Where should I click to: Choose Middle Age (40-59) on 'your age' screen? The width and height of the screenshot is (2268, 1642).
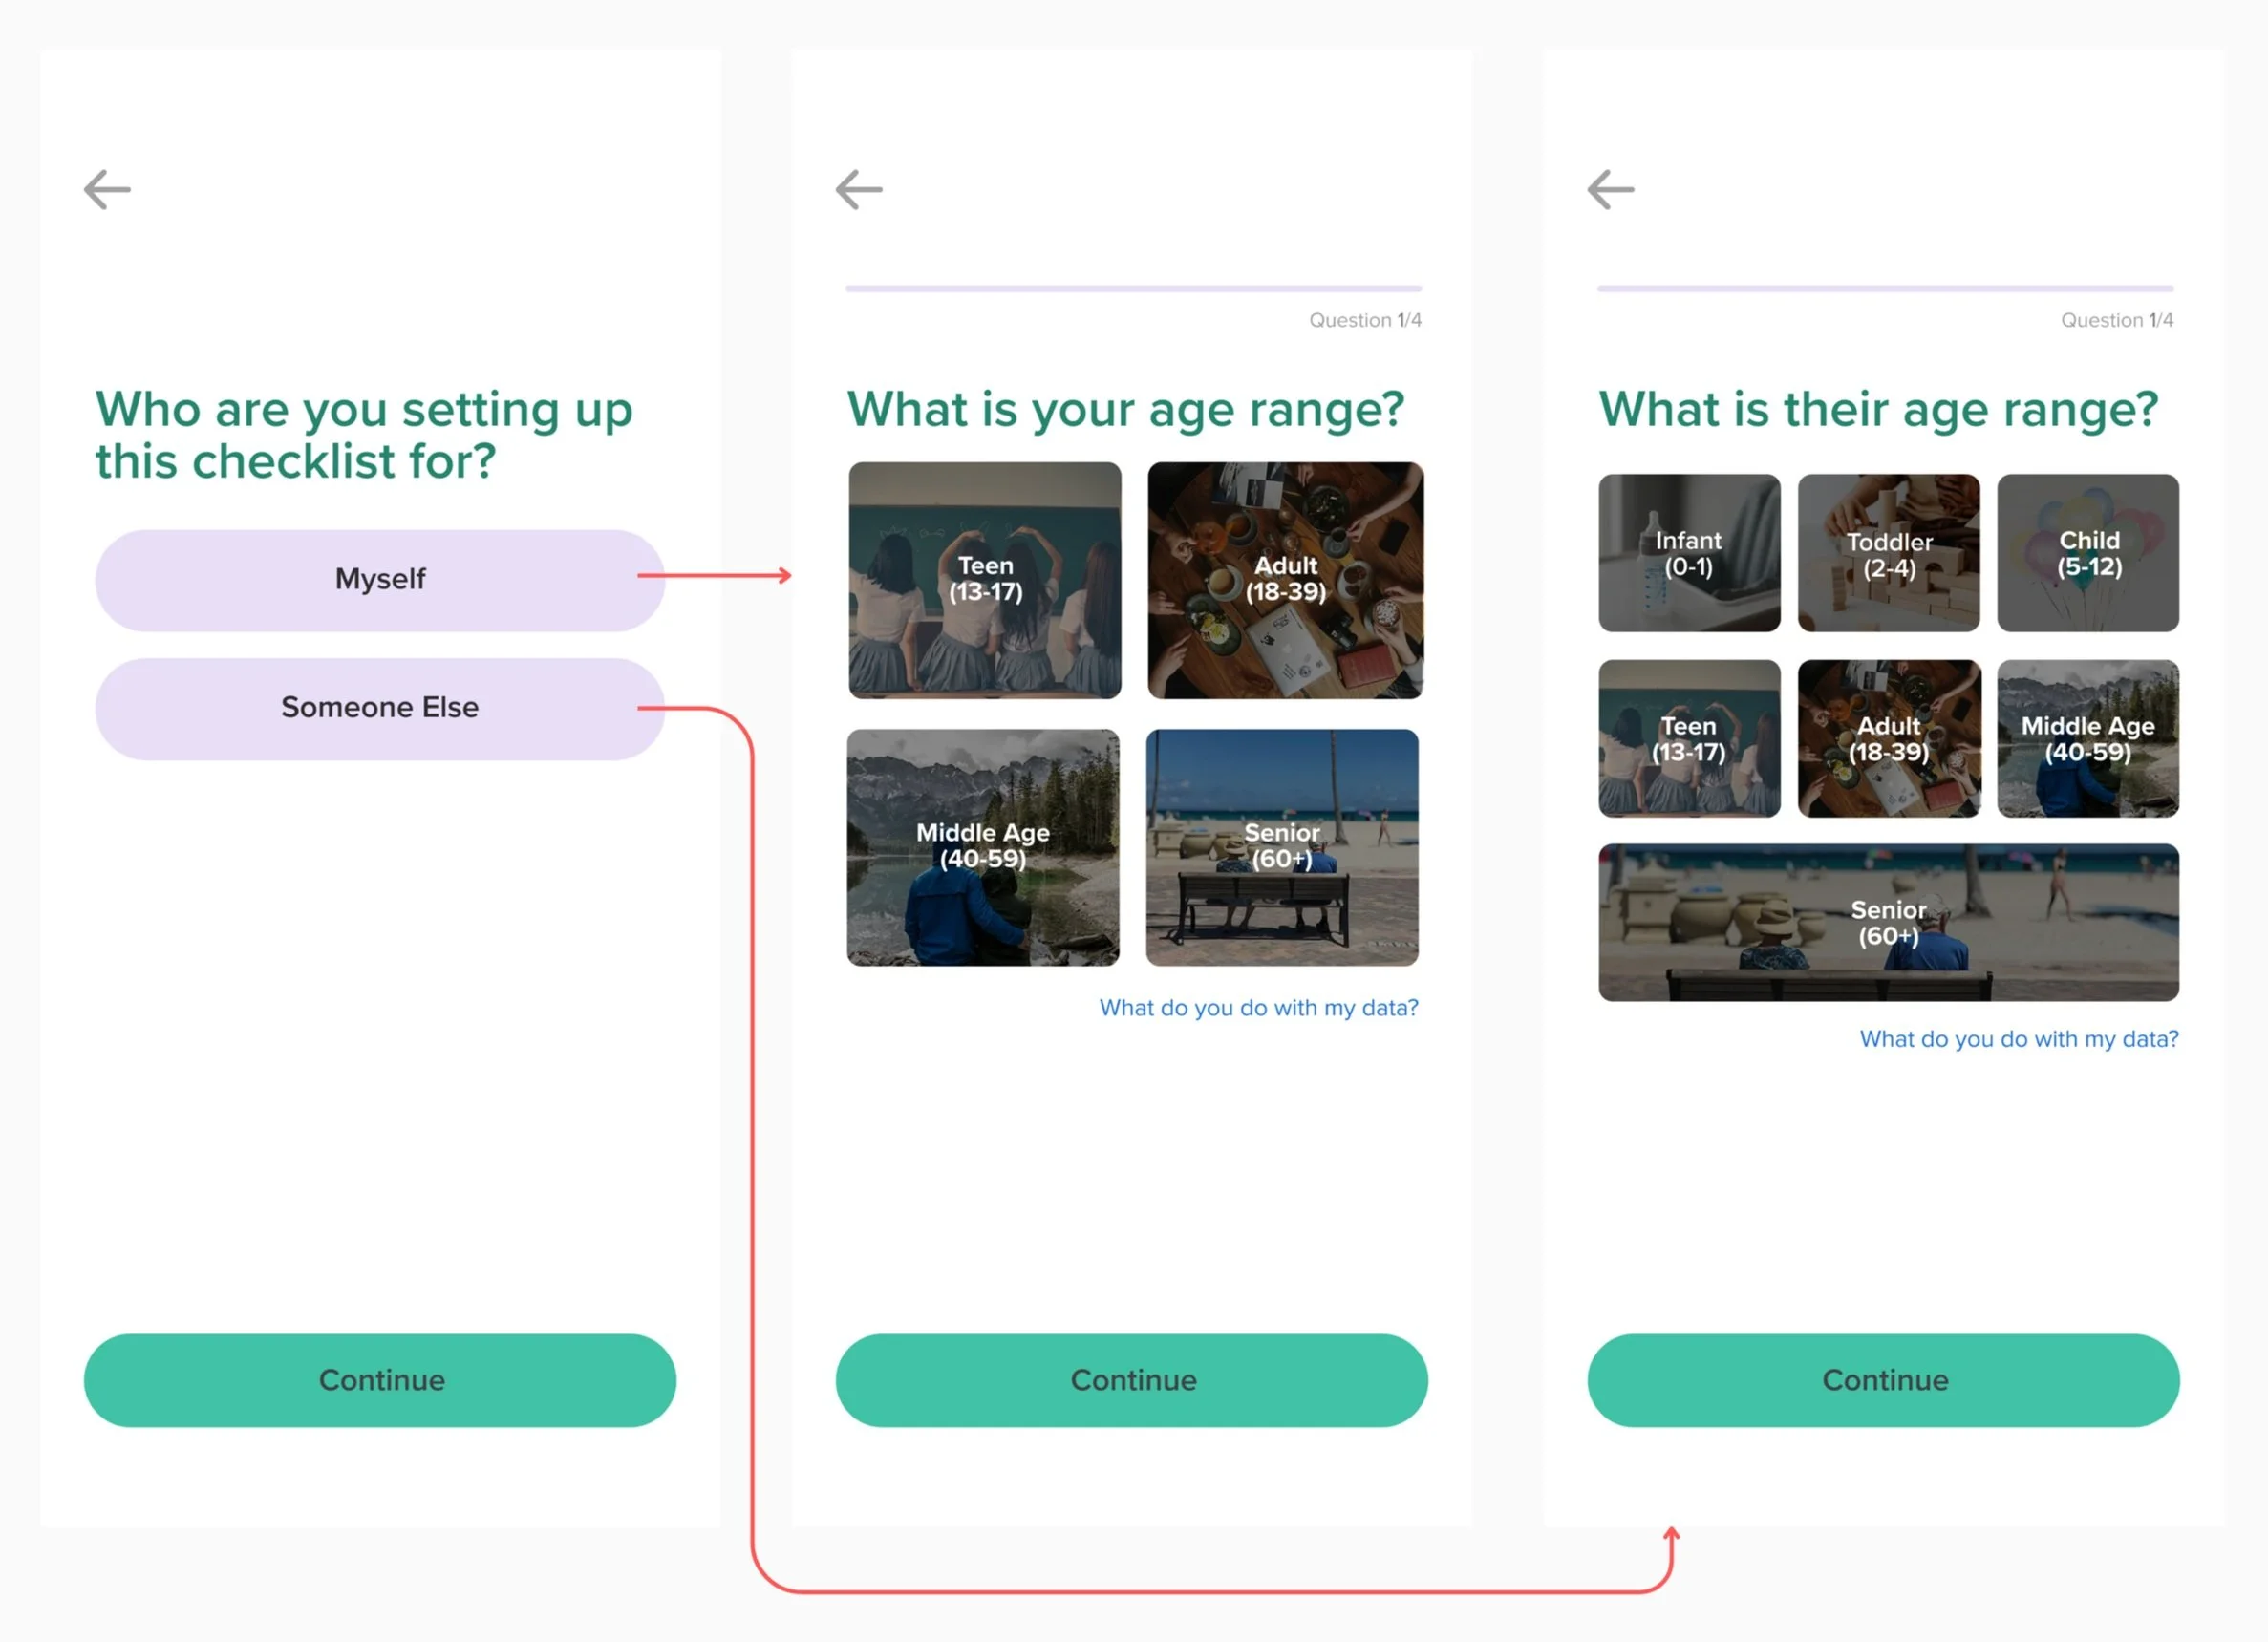(x=983, y=847)
